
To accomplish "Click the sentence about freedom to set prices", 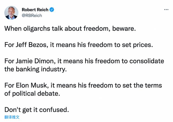I will tap(79, 45).
